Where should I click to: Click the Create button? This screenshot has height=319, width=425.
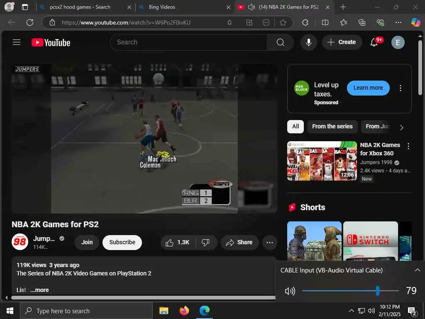click(x=342, y=42)
